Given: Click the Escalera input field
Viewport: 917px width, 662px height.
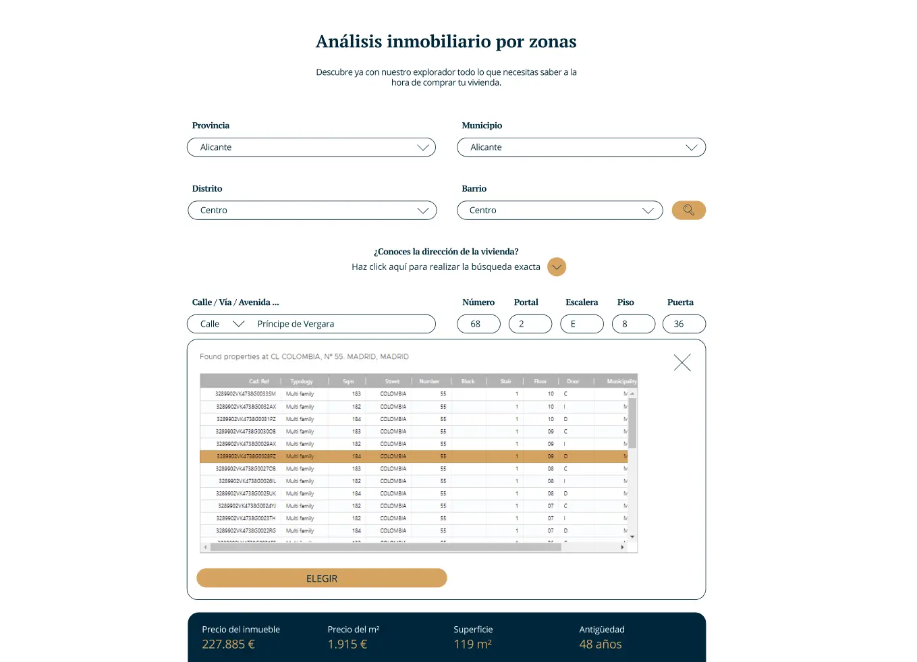Looking at the screenshot, I should point(582,325).
